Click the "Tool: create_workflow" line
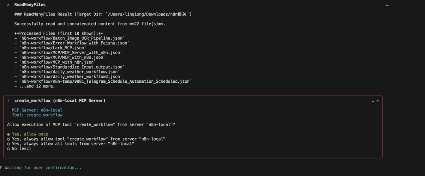Screen dimensions: 425x176 (x=37, y=115)
